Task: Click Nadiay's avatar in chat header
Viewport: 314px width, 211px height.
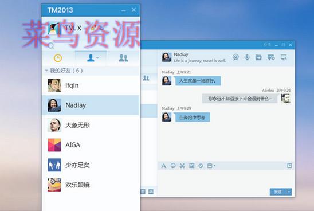Action: [167, 57]
